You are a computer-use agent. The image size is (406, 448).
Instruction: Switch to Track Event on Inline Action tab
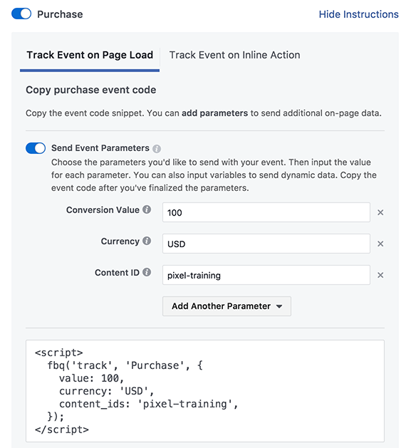click(234, 55)
